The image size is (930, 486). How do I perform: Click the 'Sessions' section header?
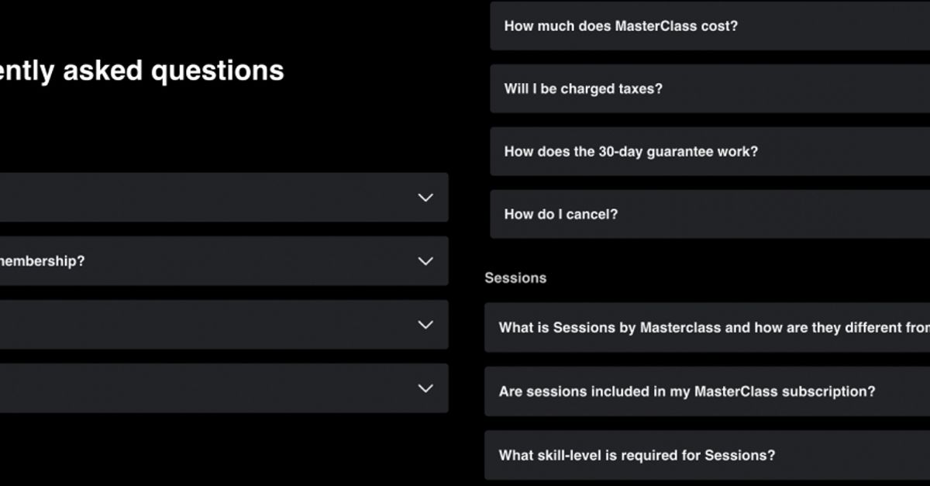tap(515, 277)
